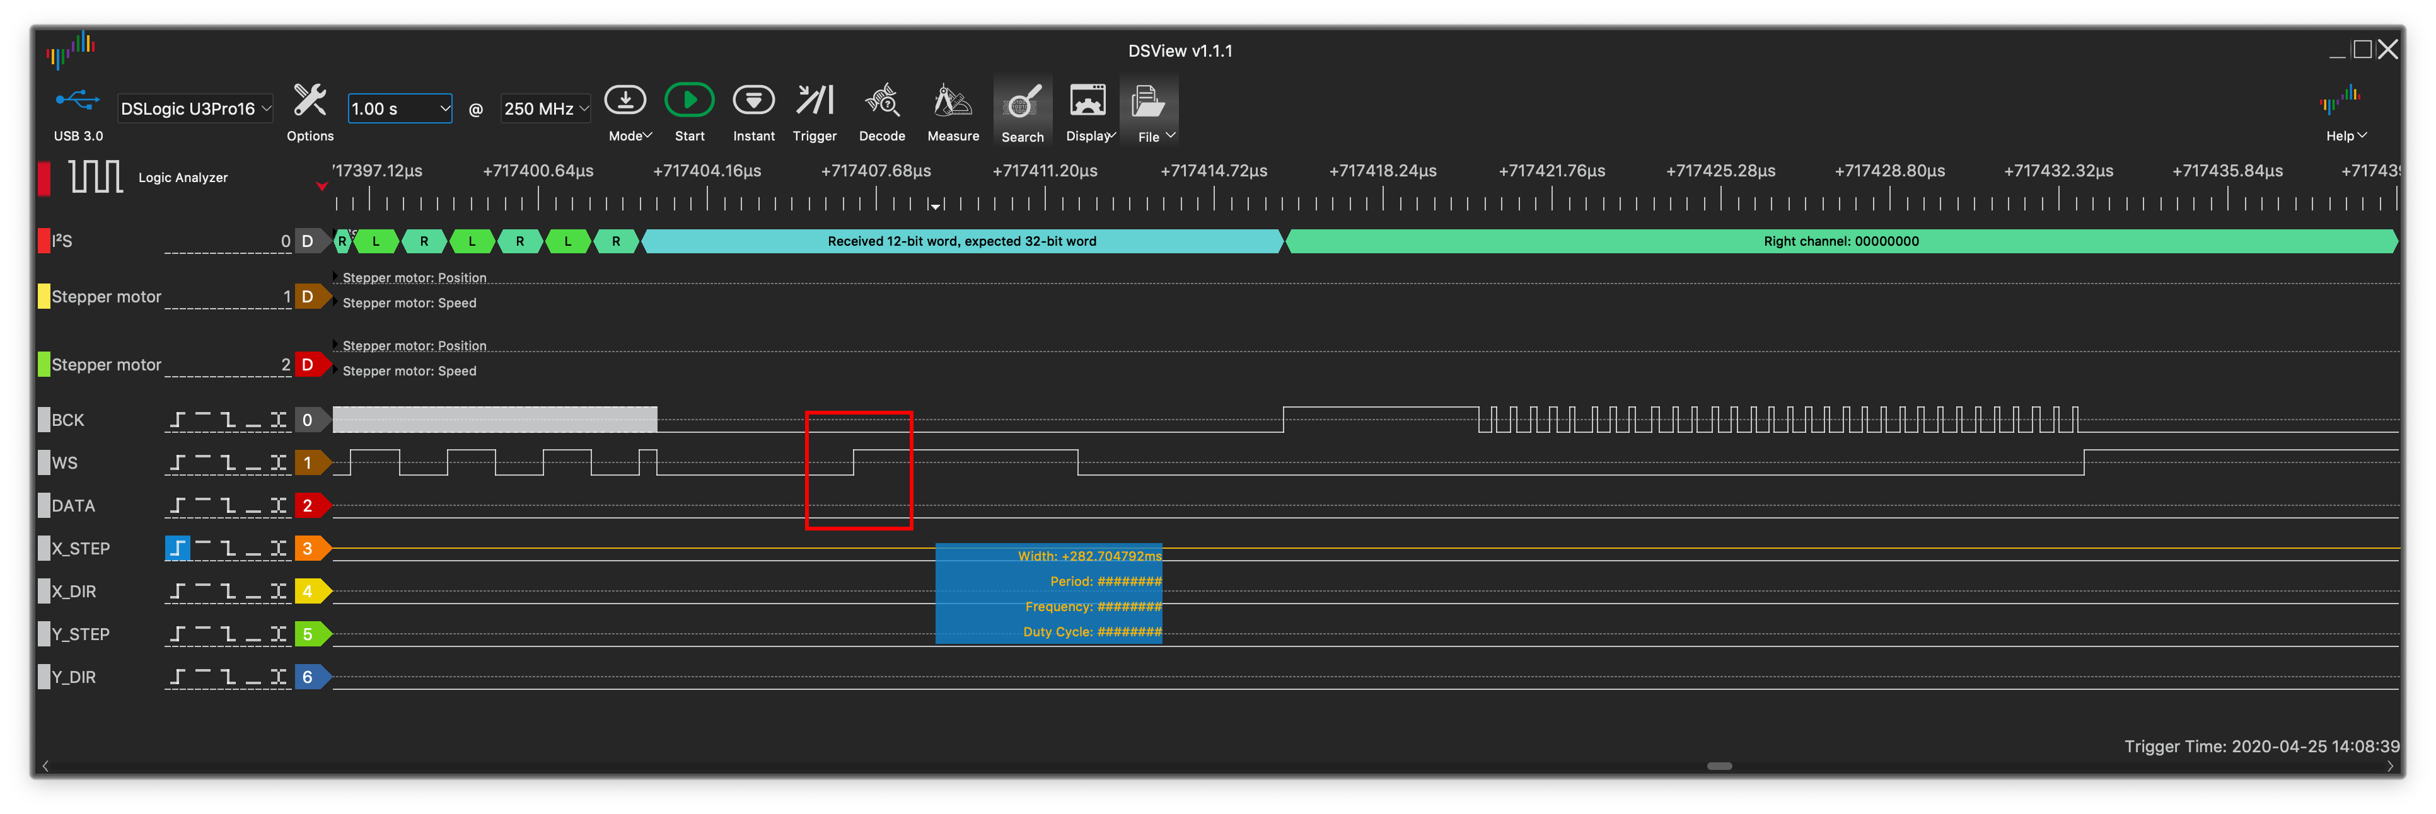Expand the first Stepper motor Position row
The width and height of the screenshot is (2436, 814).
coord(335,277)
